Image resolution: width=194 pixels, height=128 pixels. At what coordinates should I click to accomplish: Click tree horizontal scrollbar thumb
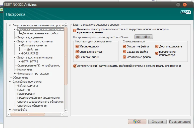tap(28, 114)
